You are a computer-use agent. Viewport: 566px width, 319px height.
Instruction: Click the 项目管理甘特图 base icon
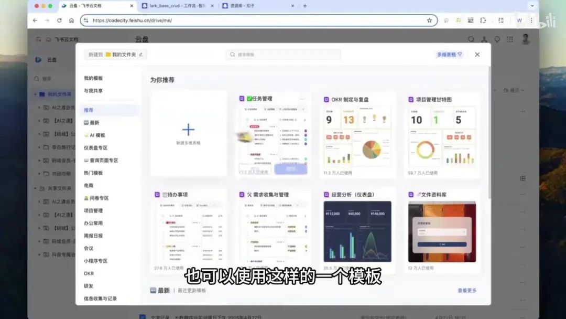(411, 99)
